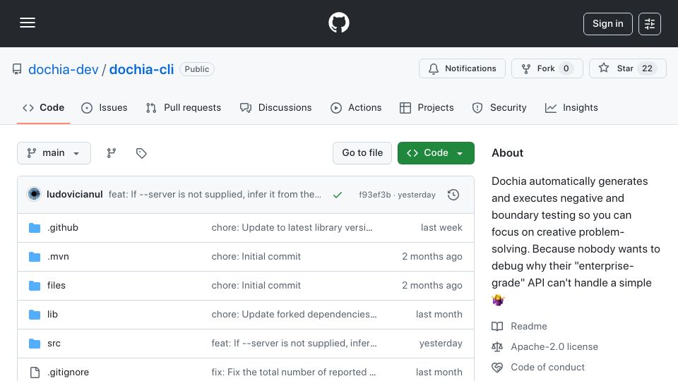Click the Notifications bell button
The width and height of the screenshot is (678, 381).
(462, 68)
